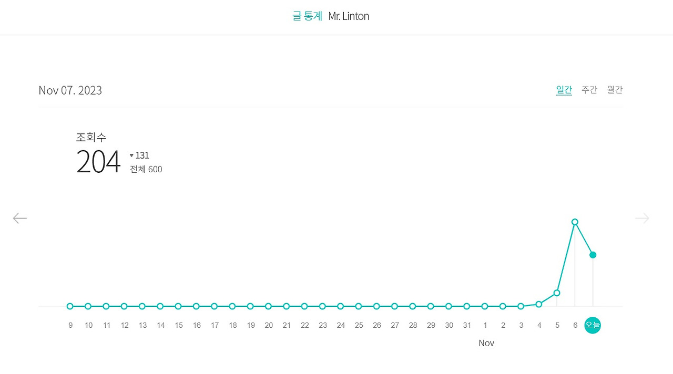Click the 오늘 date badge
The height and width of the screenshot is (374, 673).
pos(593,325)
